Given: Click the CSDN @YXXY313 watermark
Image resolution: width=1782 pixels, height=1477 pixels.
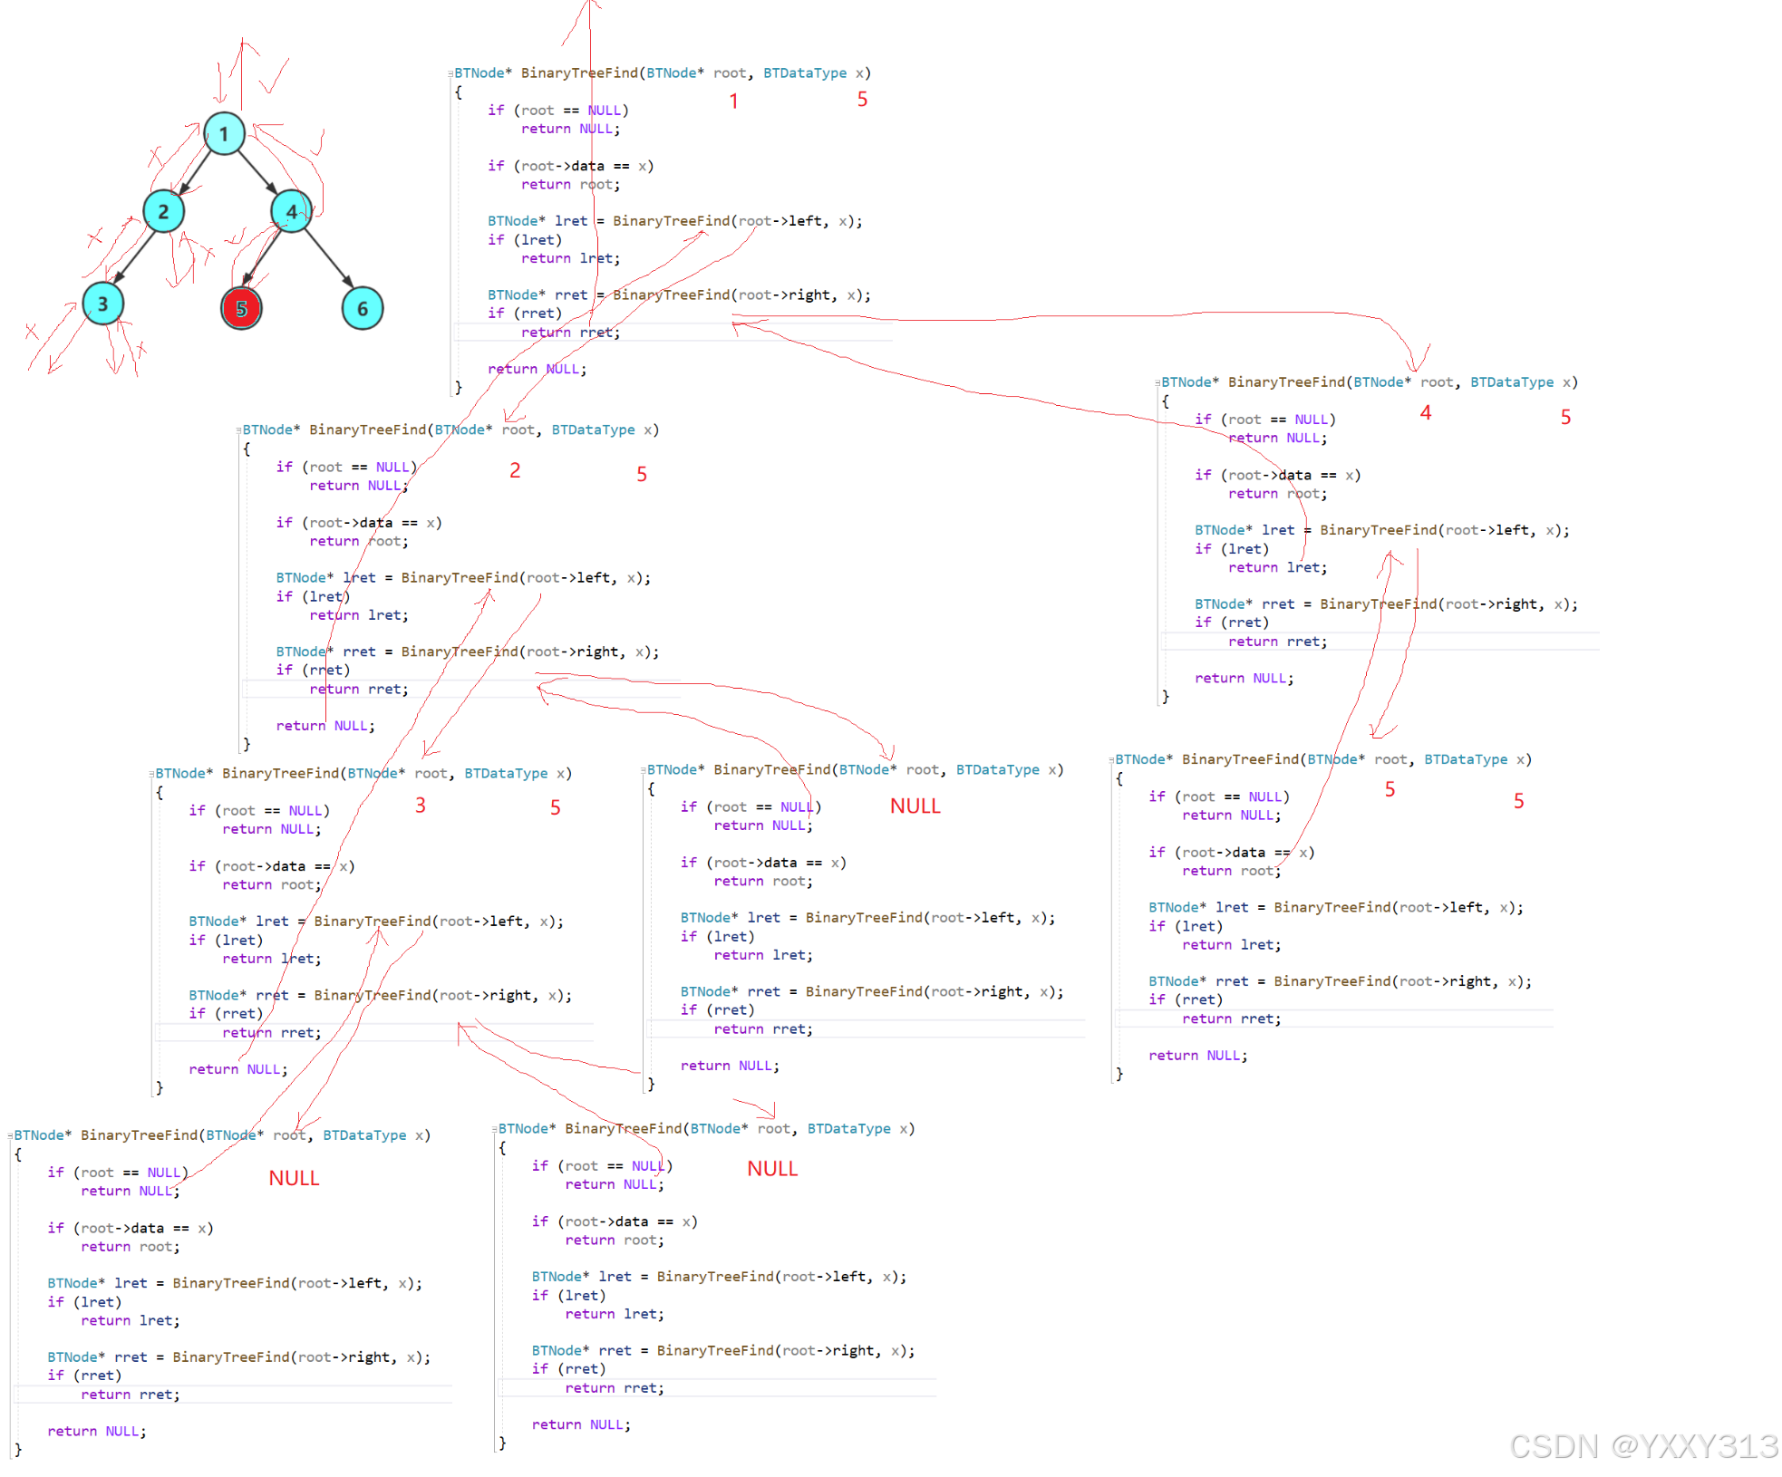Looking at the screenshot, I should [x=1642, y=1445].
